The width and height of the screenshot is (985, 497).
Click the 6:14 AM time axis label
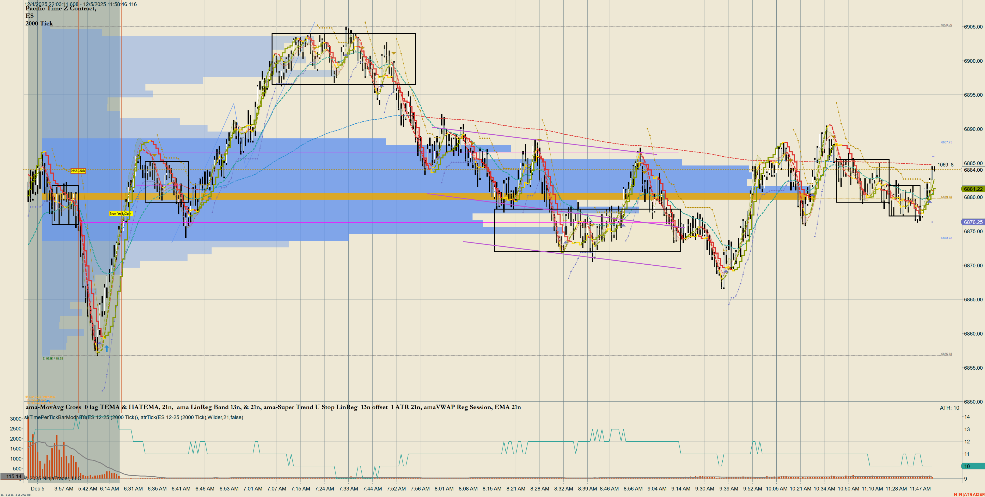109,489
